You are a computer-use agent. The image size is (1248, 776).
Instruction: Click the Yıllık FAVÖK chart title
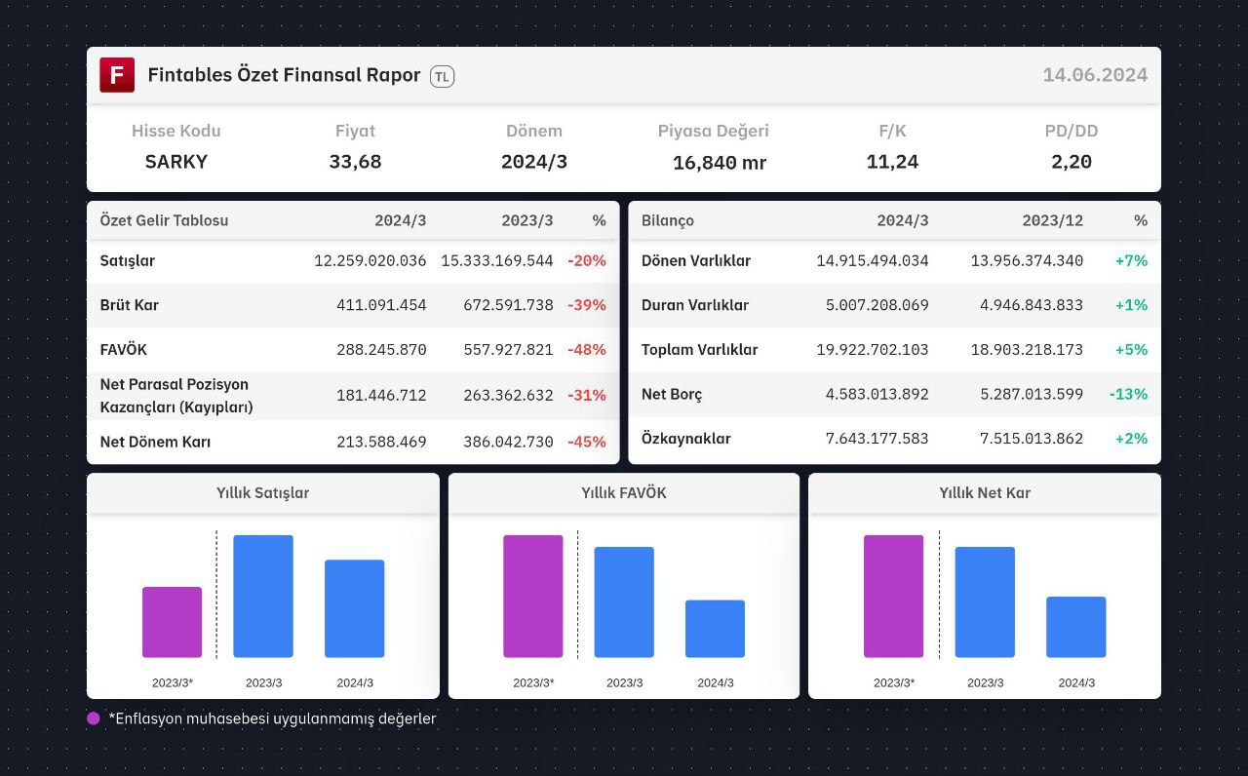click(x=624, y=493)
